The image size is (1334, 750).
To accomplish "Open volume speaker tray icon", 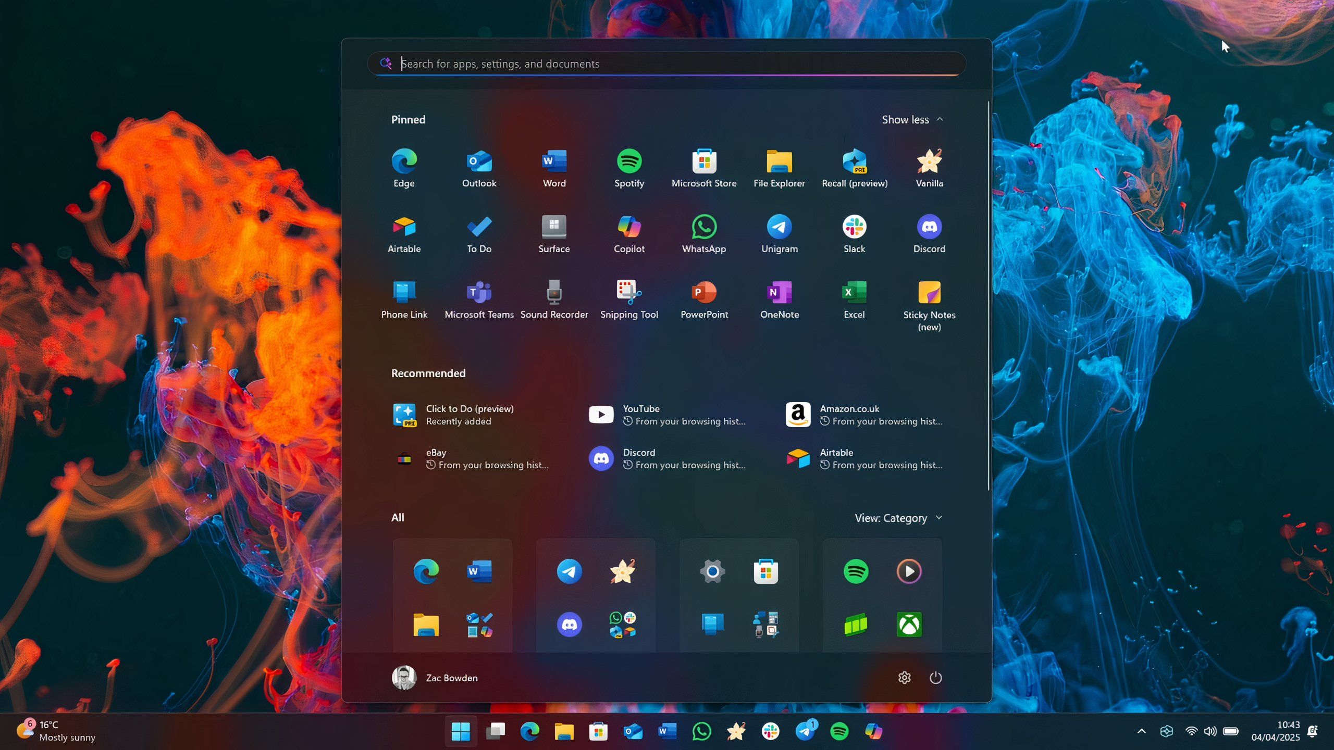I will pos(1210,731).
